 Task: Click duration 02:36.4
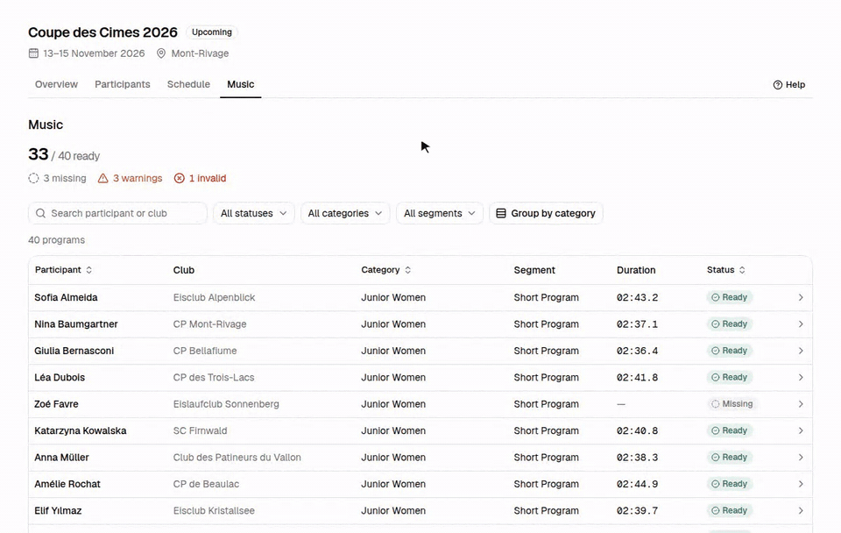(x=637, y=351)
